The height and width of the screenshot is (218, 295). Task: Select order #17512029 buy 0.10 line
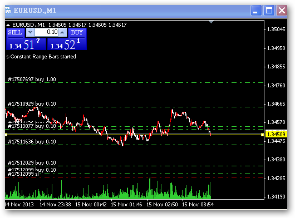click(x=134, y=166)
